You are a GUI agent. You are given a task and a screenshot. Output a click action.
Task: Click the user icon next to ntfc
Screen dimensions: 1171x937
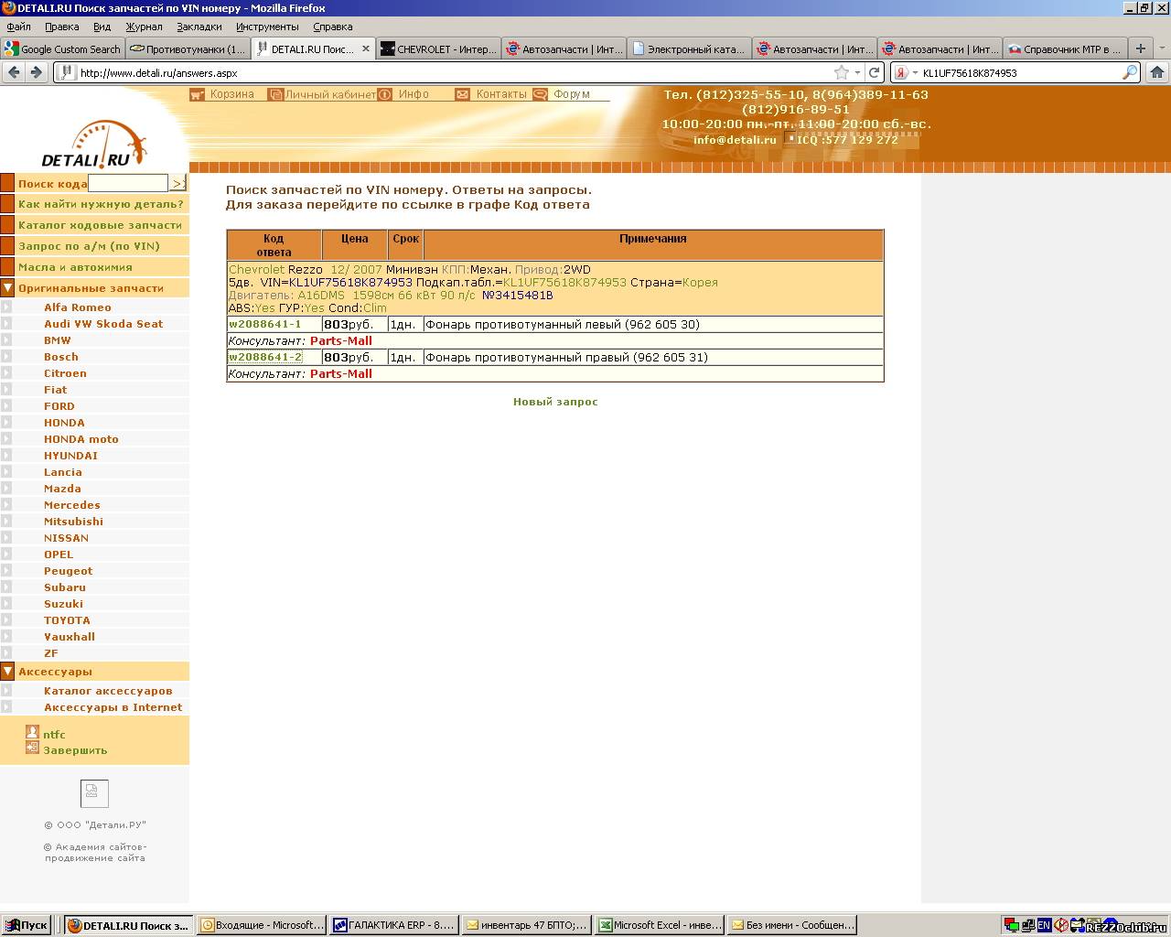click(32, 732)
